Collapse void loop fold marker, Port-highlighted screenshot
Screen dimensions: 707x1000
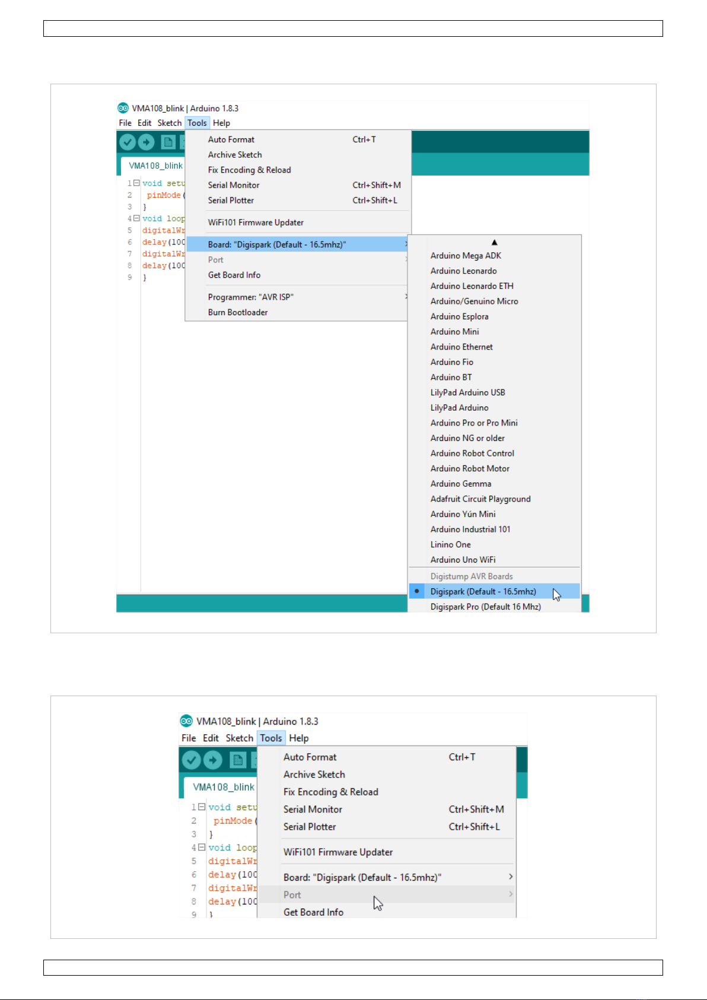[x=202, y=847]
